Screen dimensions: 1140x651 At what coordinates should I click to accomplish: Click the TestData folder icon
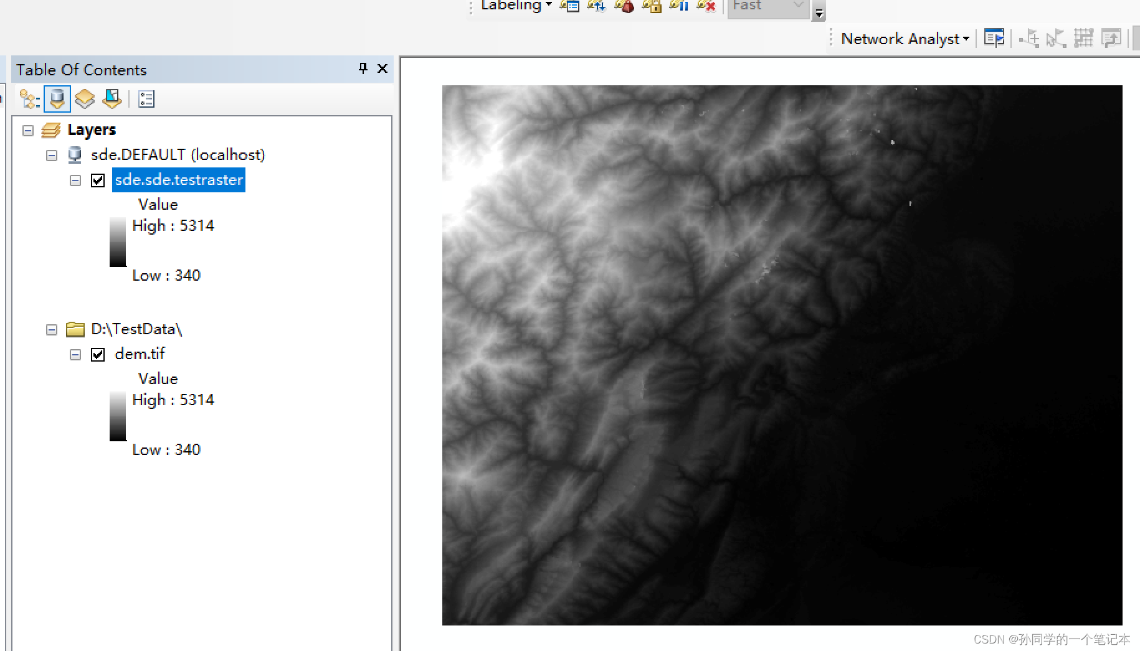tap(75, 329)
